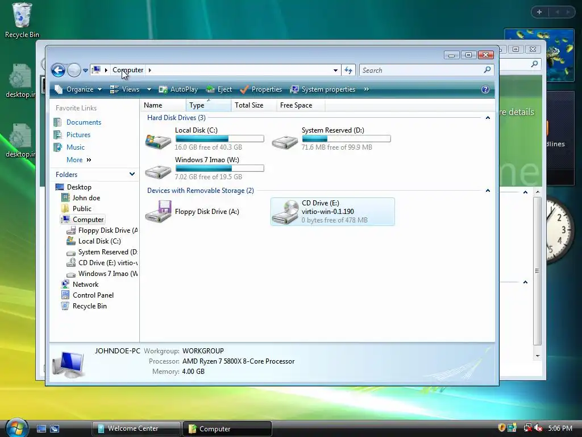582x437 pixels.
Task: Show more toolbar commands chevron
Action: tap(367, 89)
